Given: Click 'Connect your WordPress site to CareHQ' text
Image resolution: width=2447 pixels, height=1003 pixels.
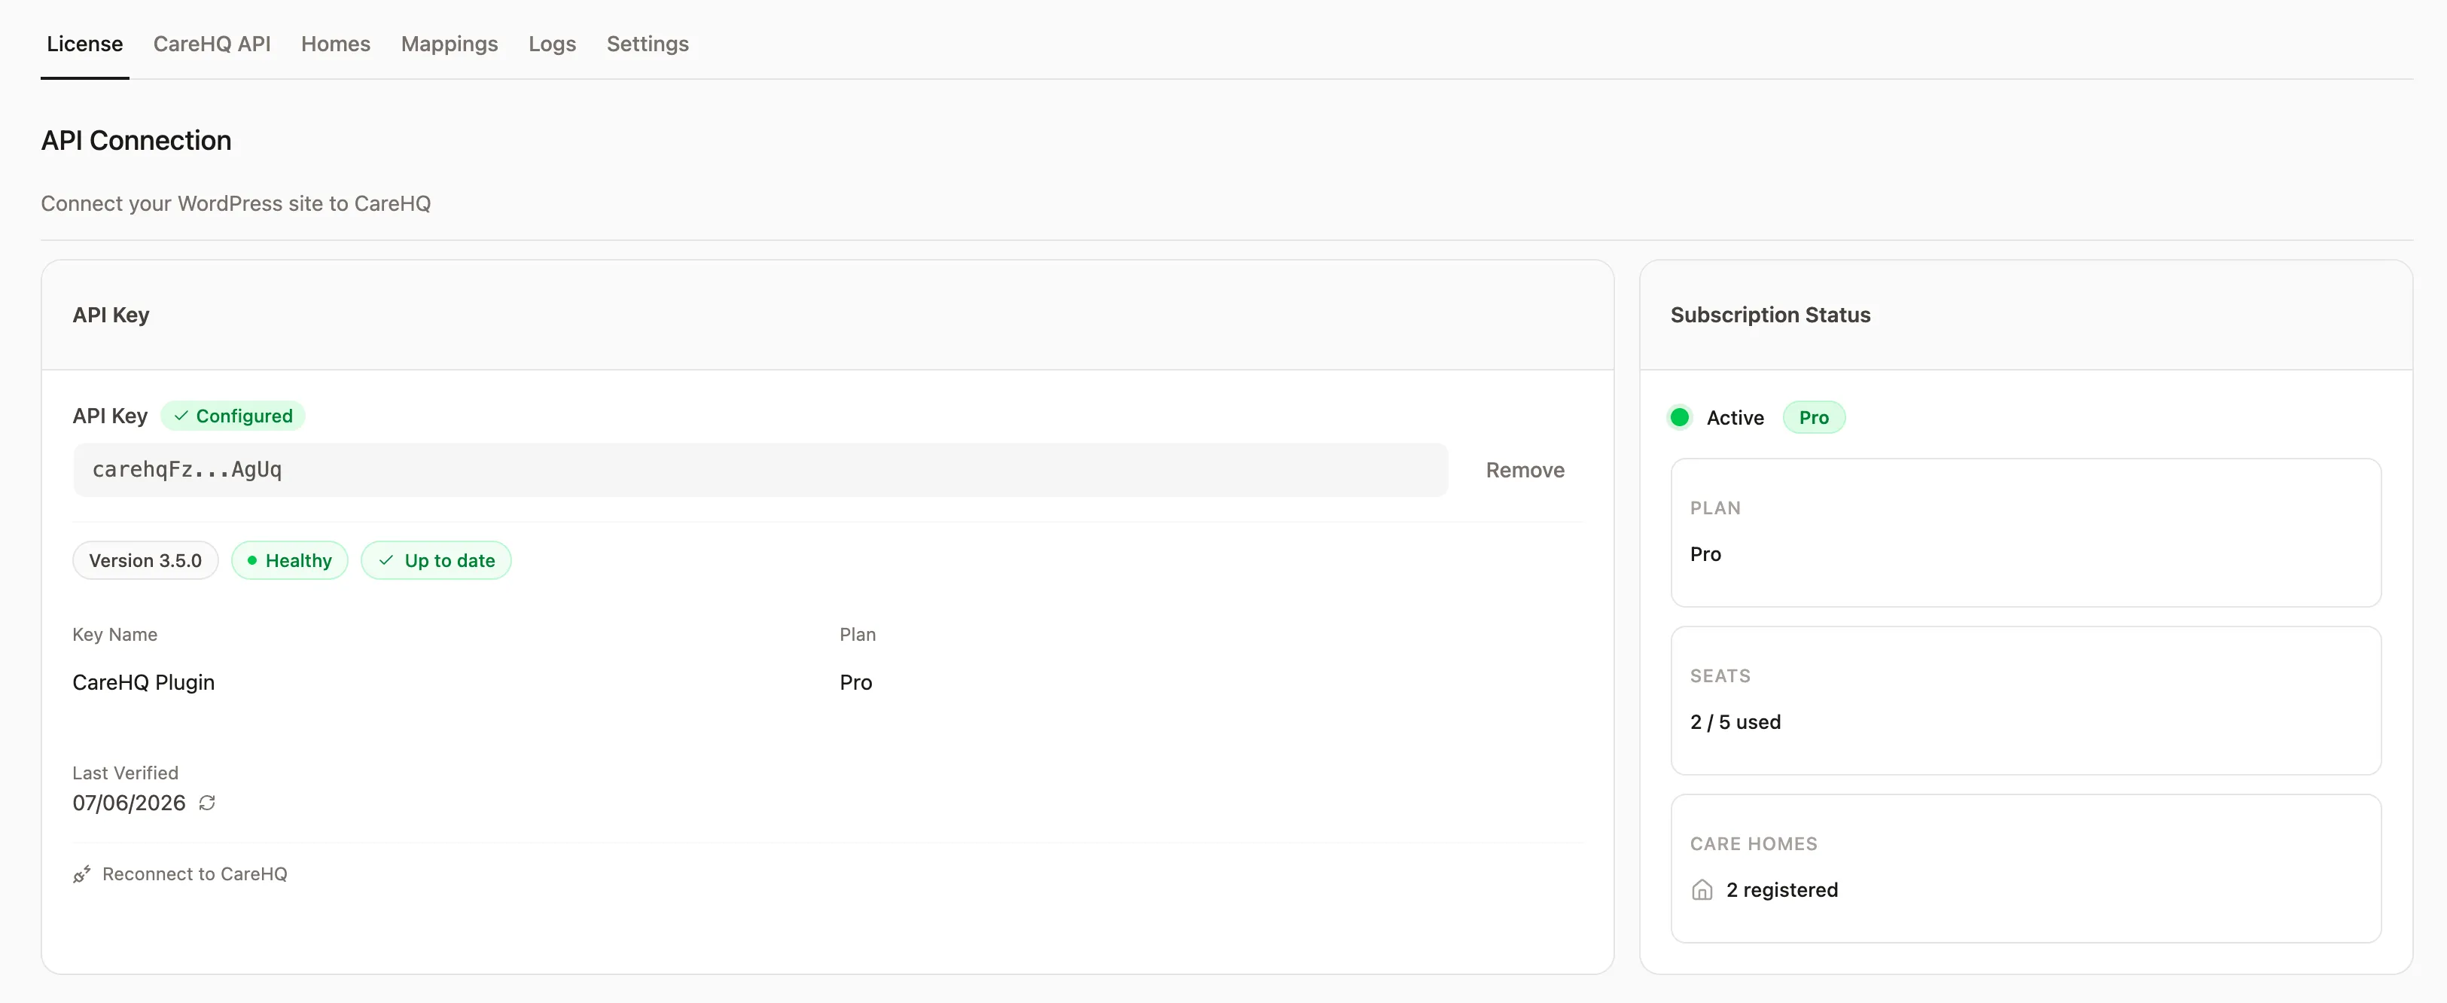Looking at the screenshot, I should tap(236, 203).
